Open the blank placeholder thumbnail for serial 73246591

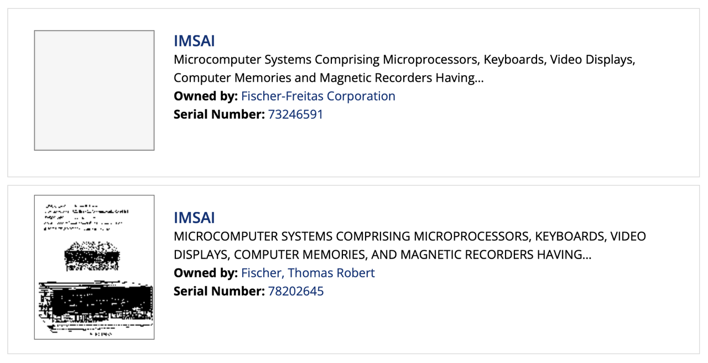94,91
